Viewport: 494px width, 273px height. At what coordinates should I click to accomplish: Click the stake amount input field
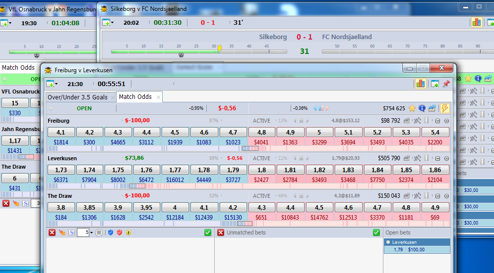(83, 232)
